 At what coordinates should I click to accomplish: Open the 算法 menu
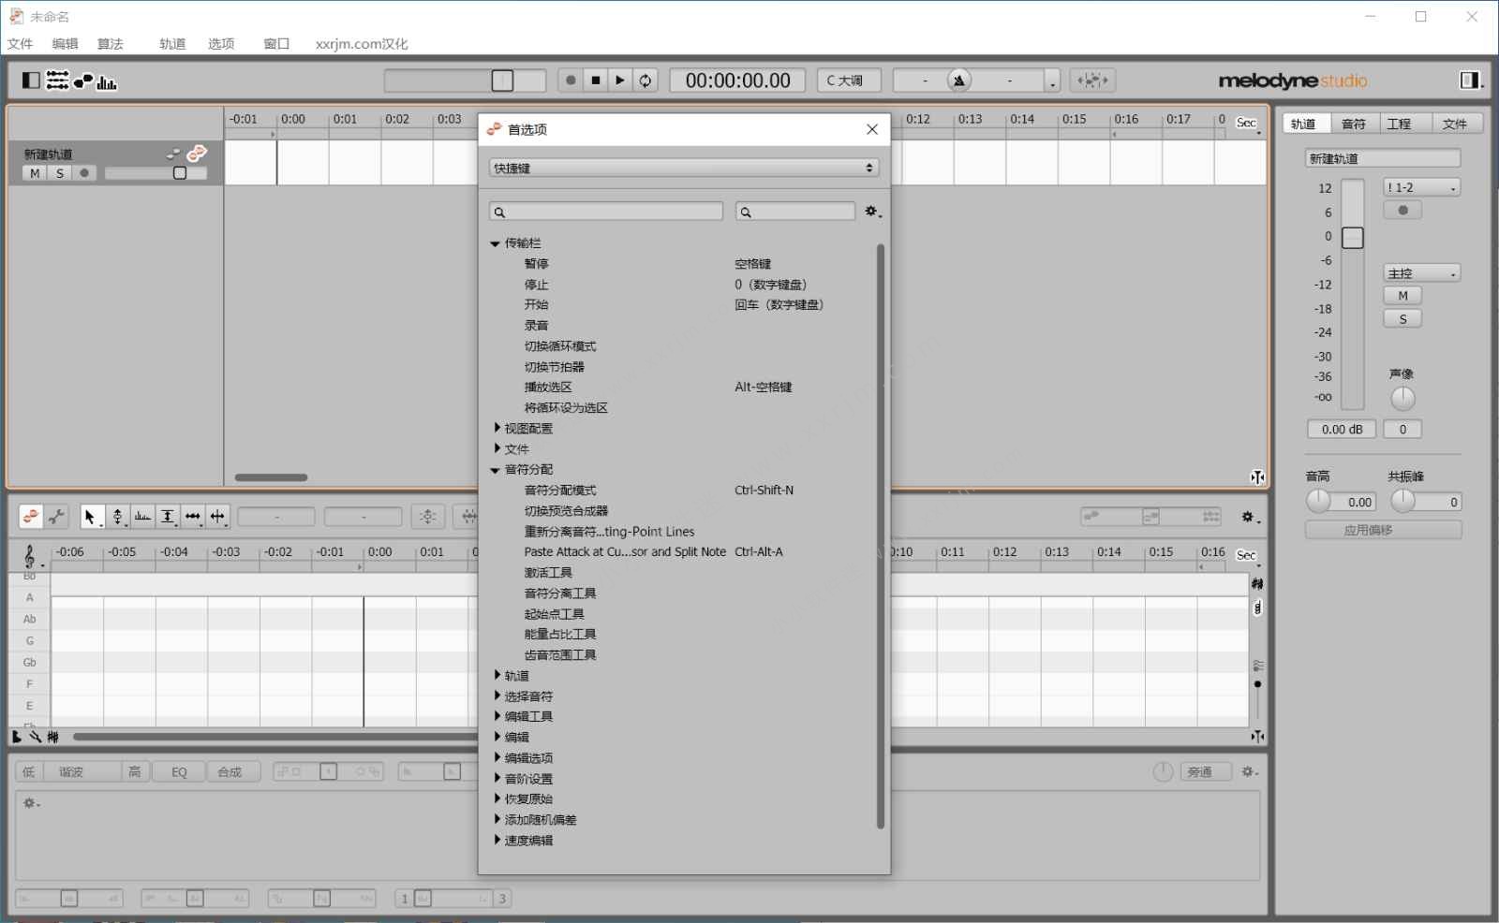click(110, 44)
